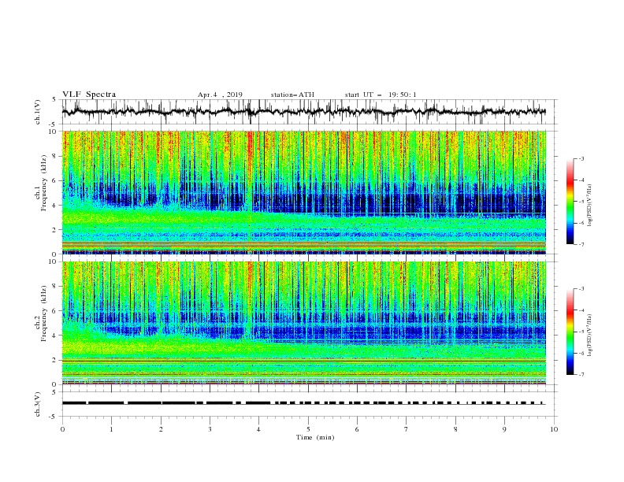Click the "6" tick on the time axis
624x482 pixels.
[358, 429]
